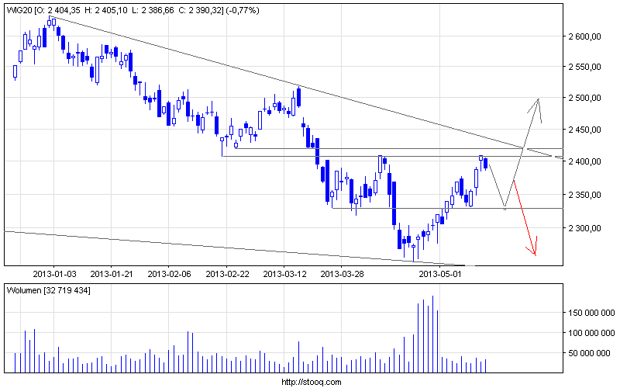This screenshot has width=620, height=388.
Task: Click the 2 500,00 price axis label
Action: coord(585,98)
